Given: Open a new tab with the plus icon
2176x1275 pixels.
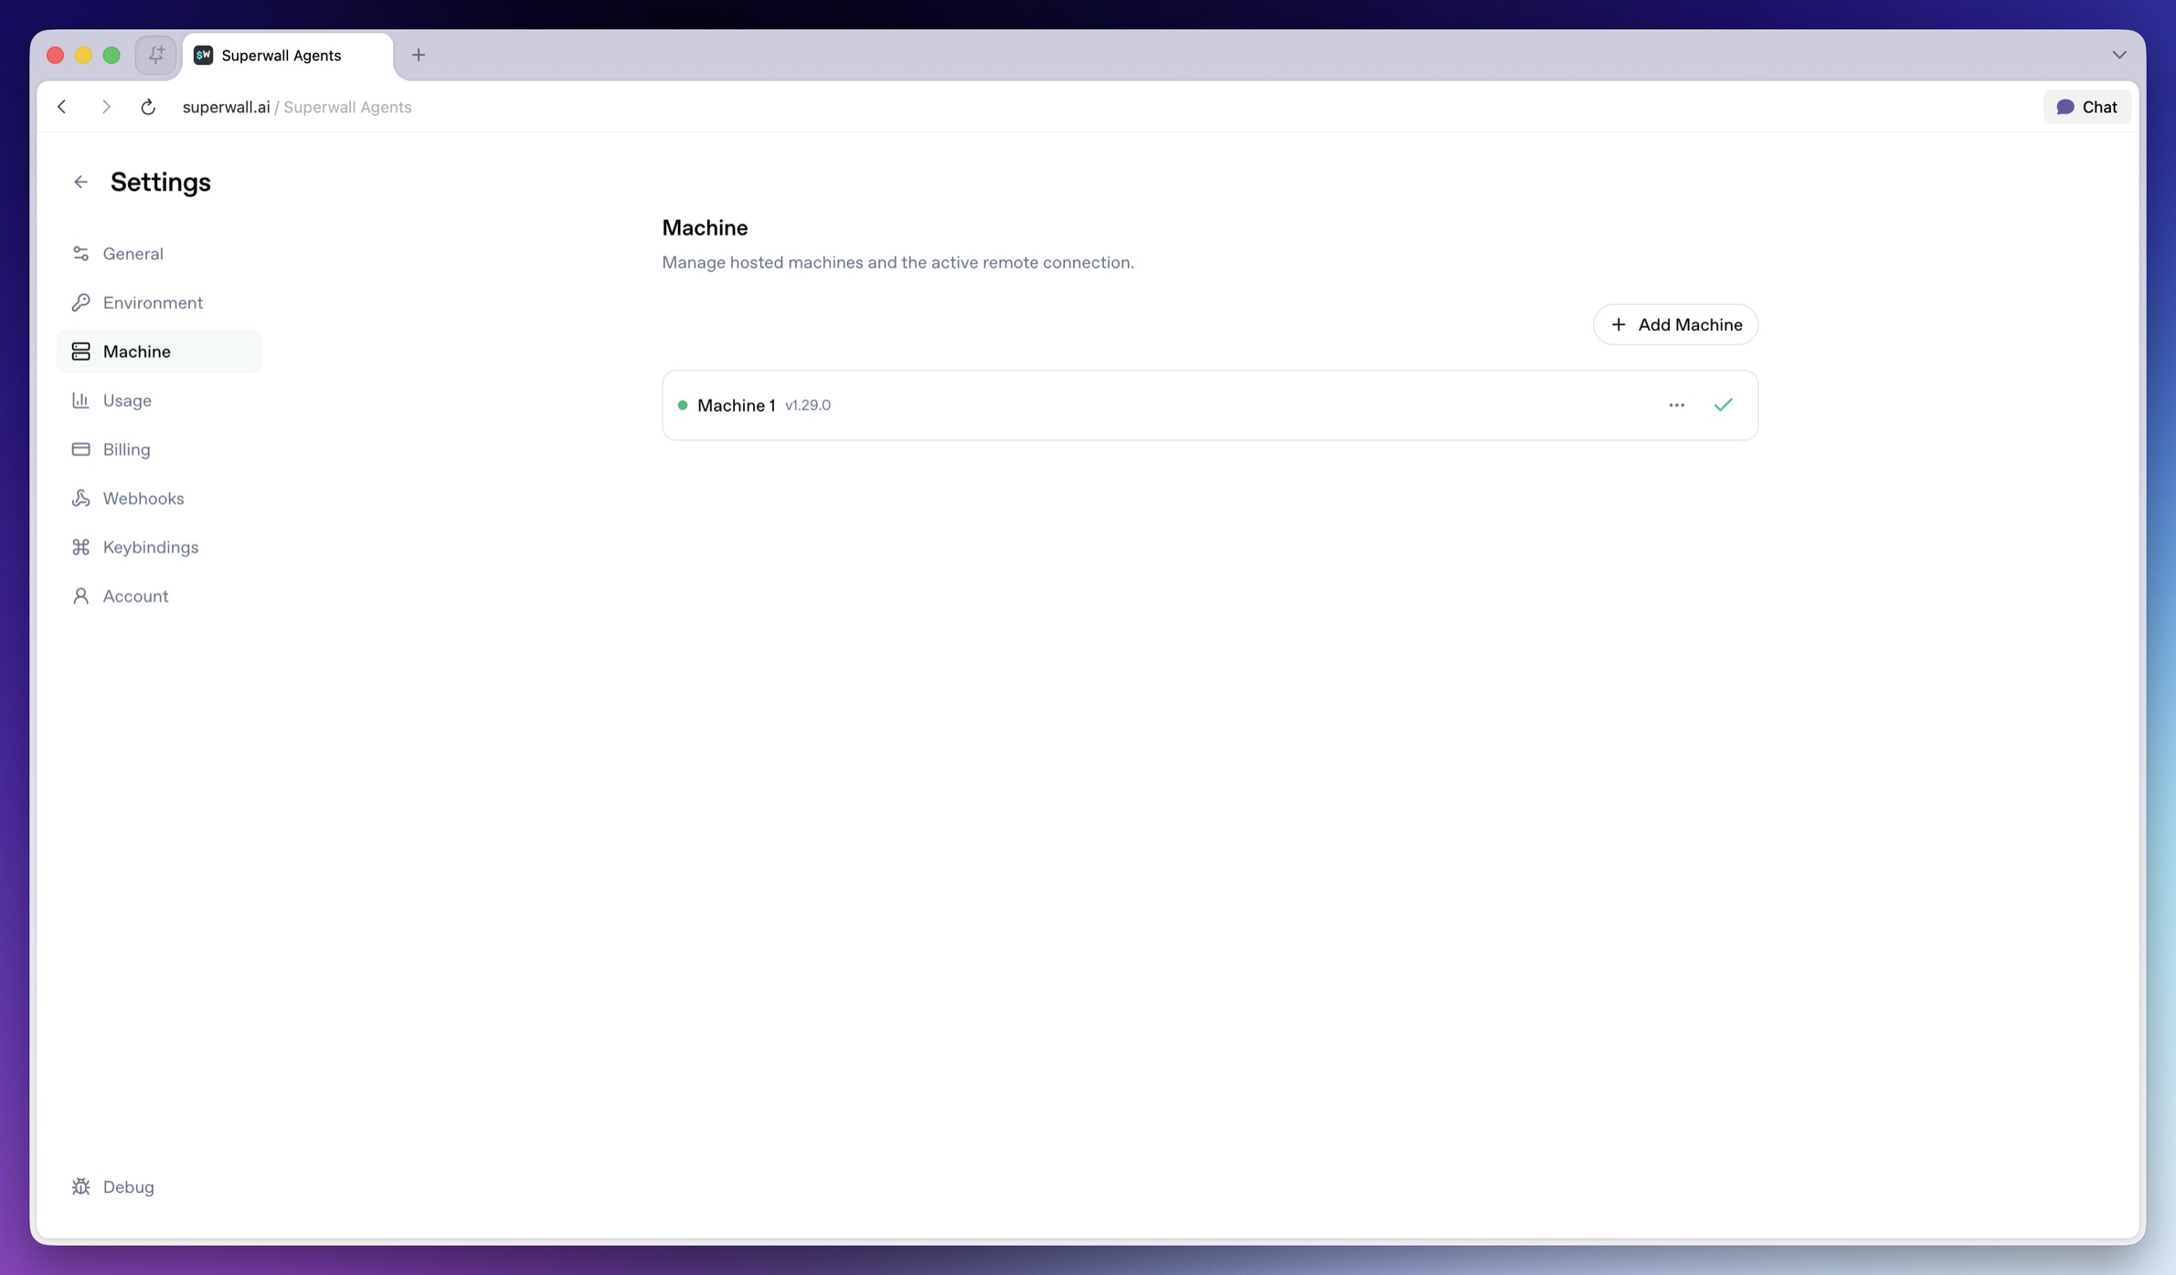Looking at the screenshot, I should coord(419,55).
